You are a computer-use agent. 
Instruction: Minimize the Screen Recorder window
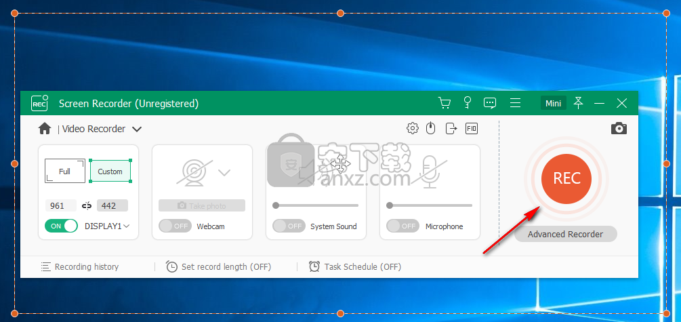coord(600,104)
